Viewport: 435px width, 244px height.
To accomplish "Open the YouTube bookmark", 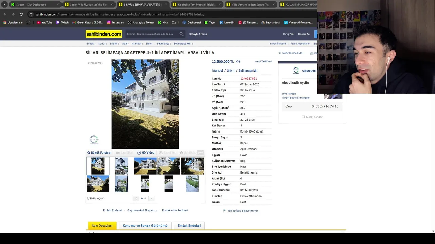I will (x=45, y=23).
